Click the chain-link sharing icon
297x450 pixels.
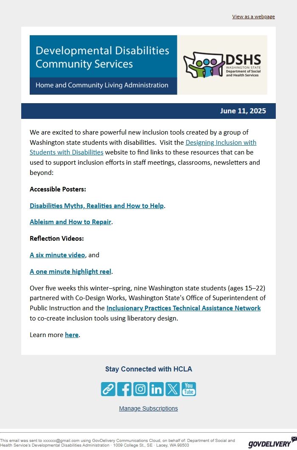point(108,389)
